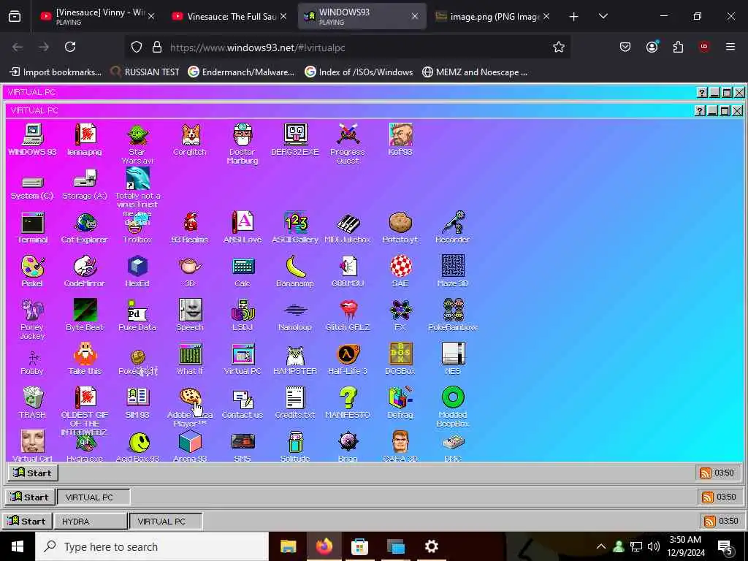748x561 pixels.
Task: Bookmark this page with the star
Action: (x=559, y=47)
